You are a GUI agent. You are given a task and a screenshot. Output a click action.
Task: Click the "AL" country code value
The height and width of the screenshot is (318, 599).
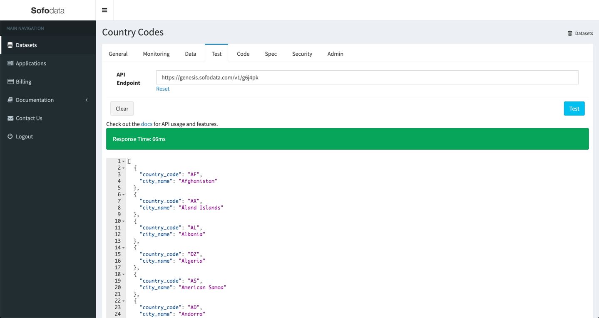194,228
